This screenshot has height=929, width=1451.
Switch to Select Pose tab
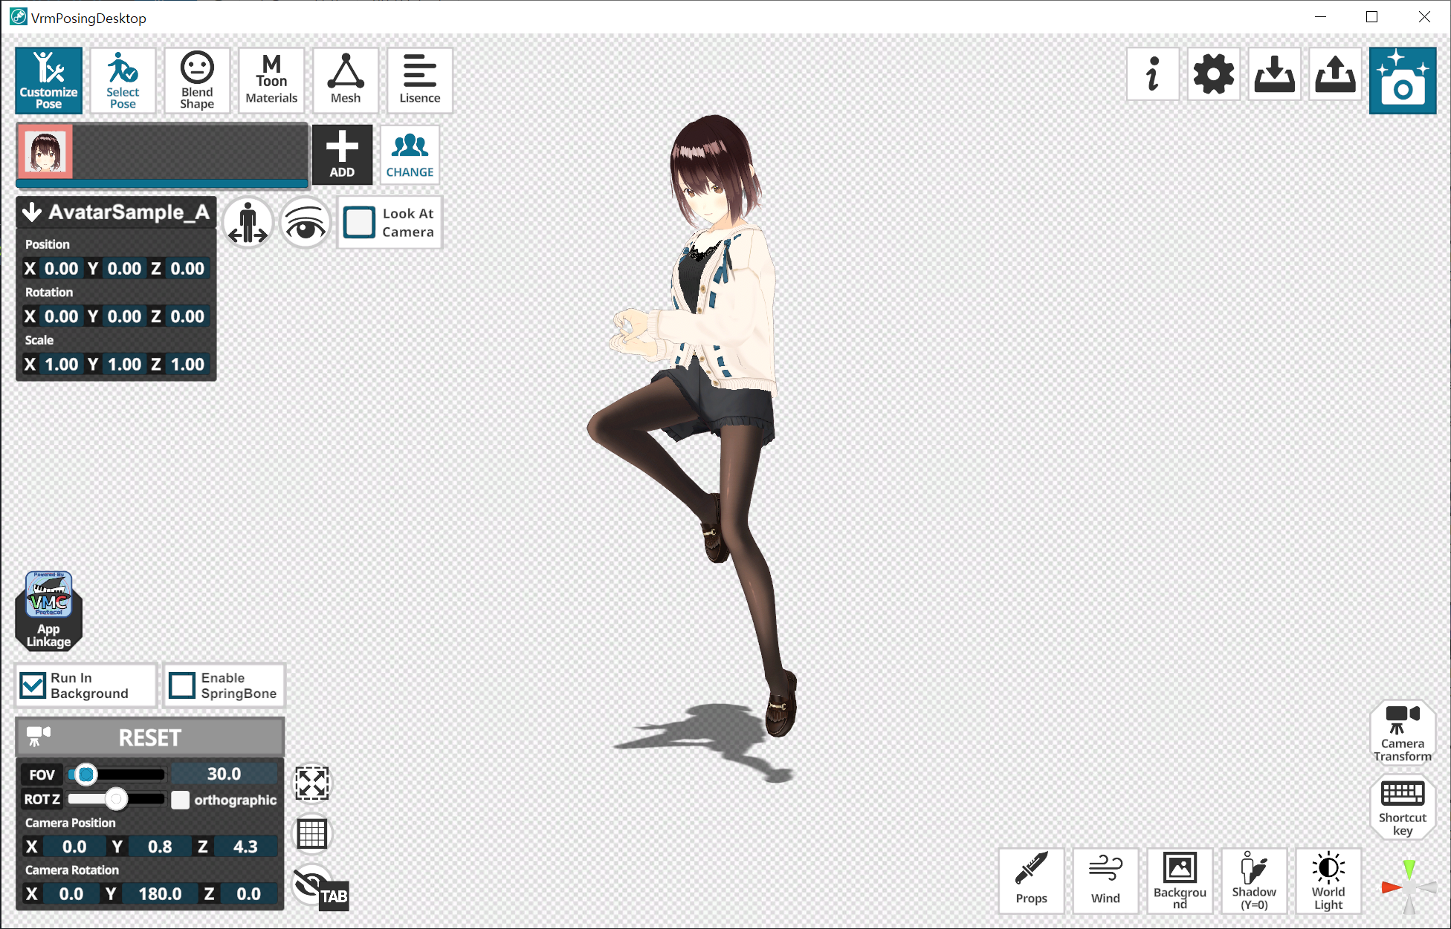click(x=123, y=80)
